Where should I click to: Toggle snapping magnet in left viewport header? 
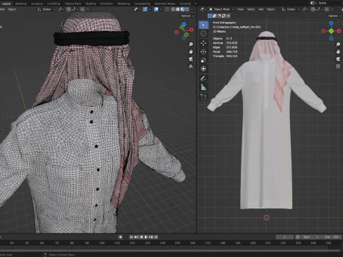[x=69, y=9]
